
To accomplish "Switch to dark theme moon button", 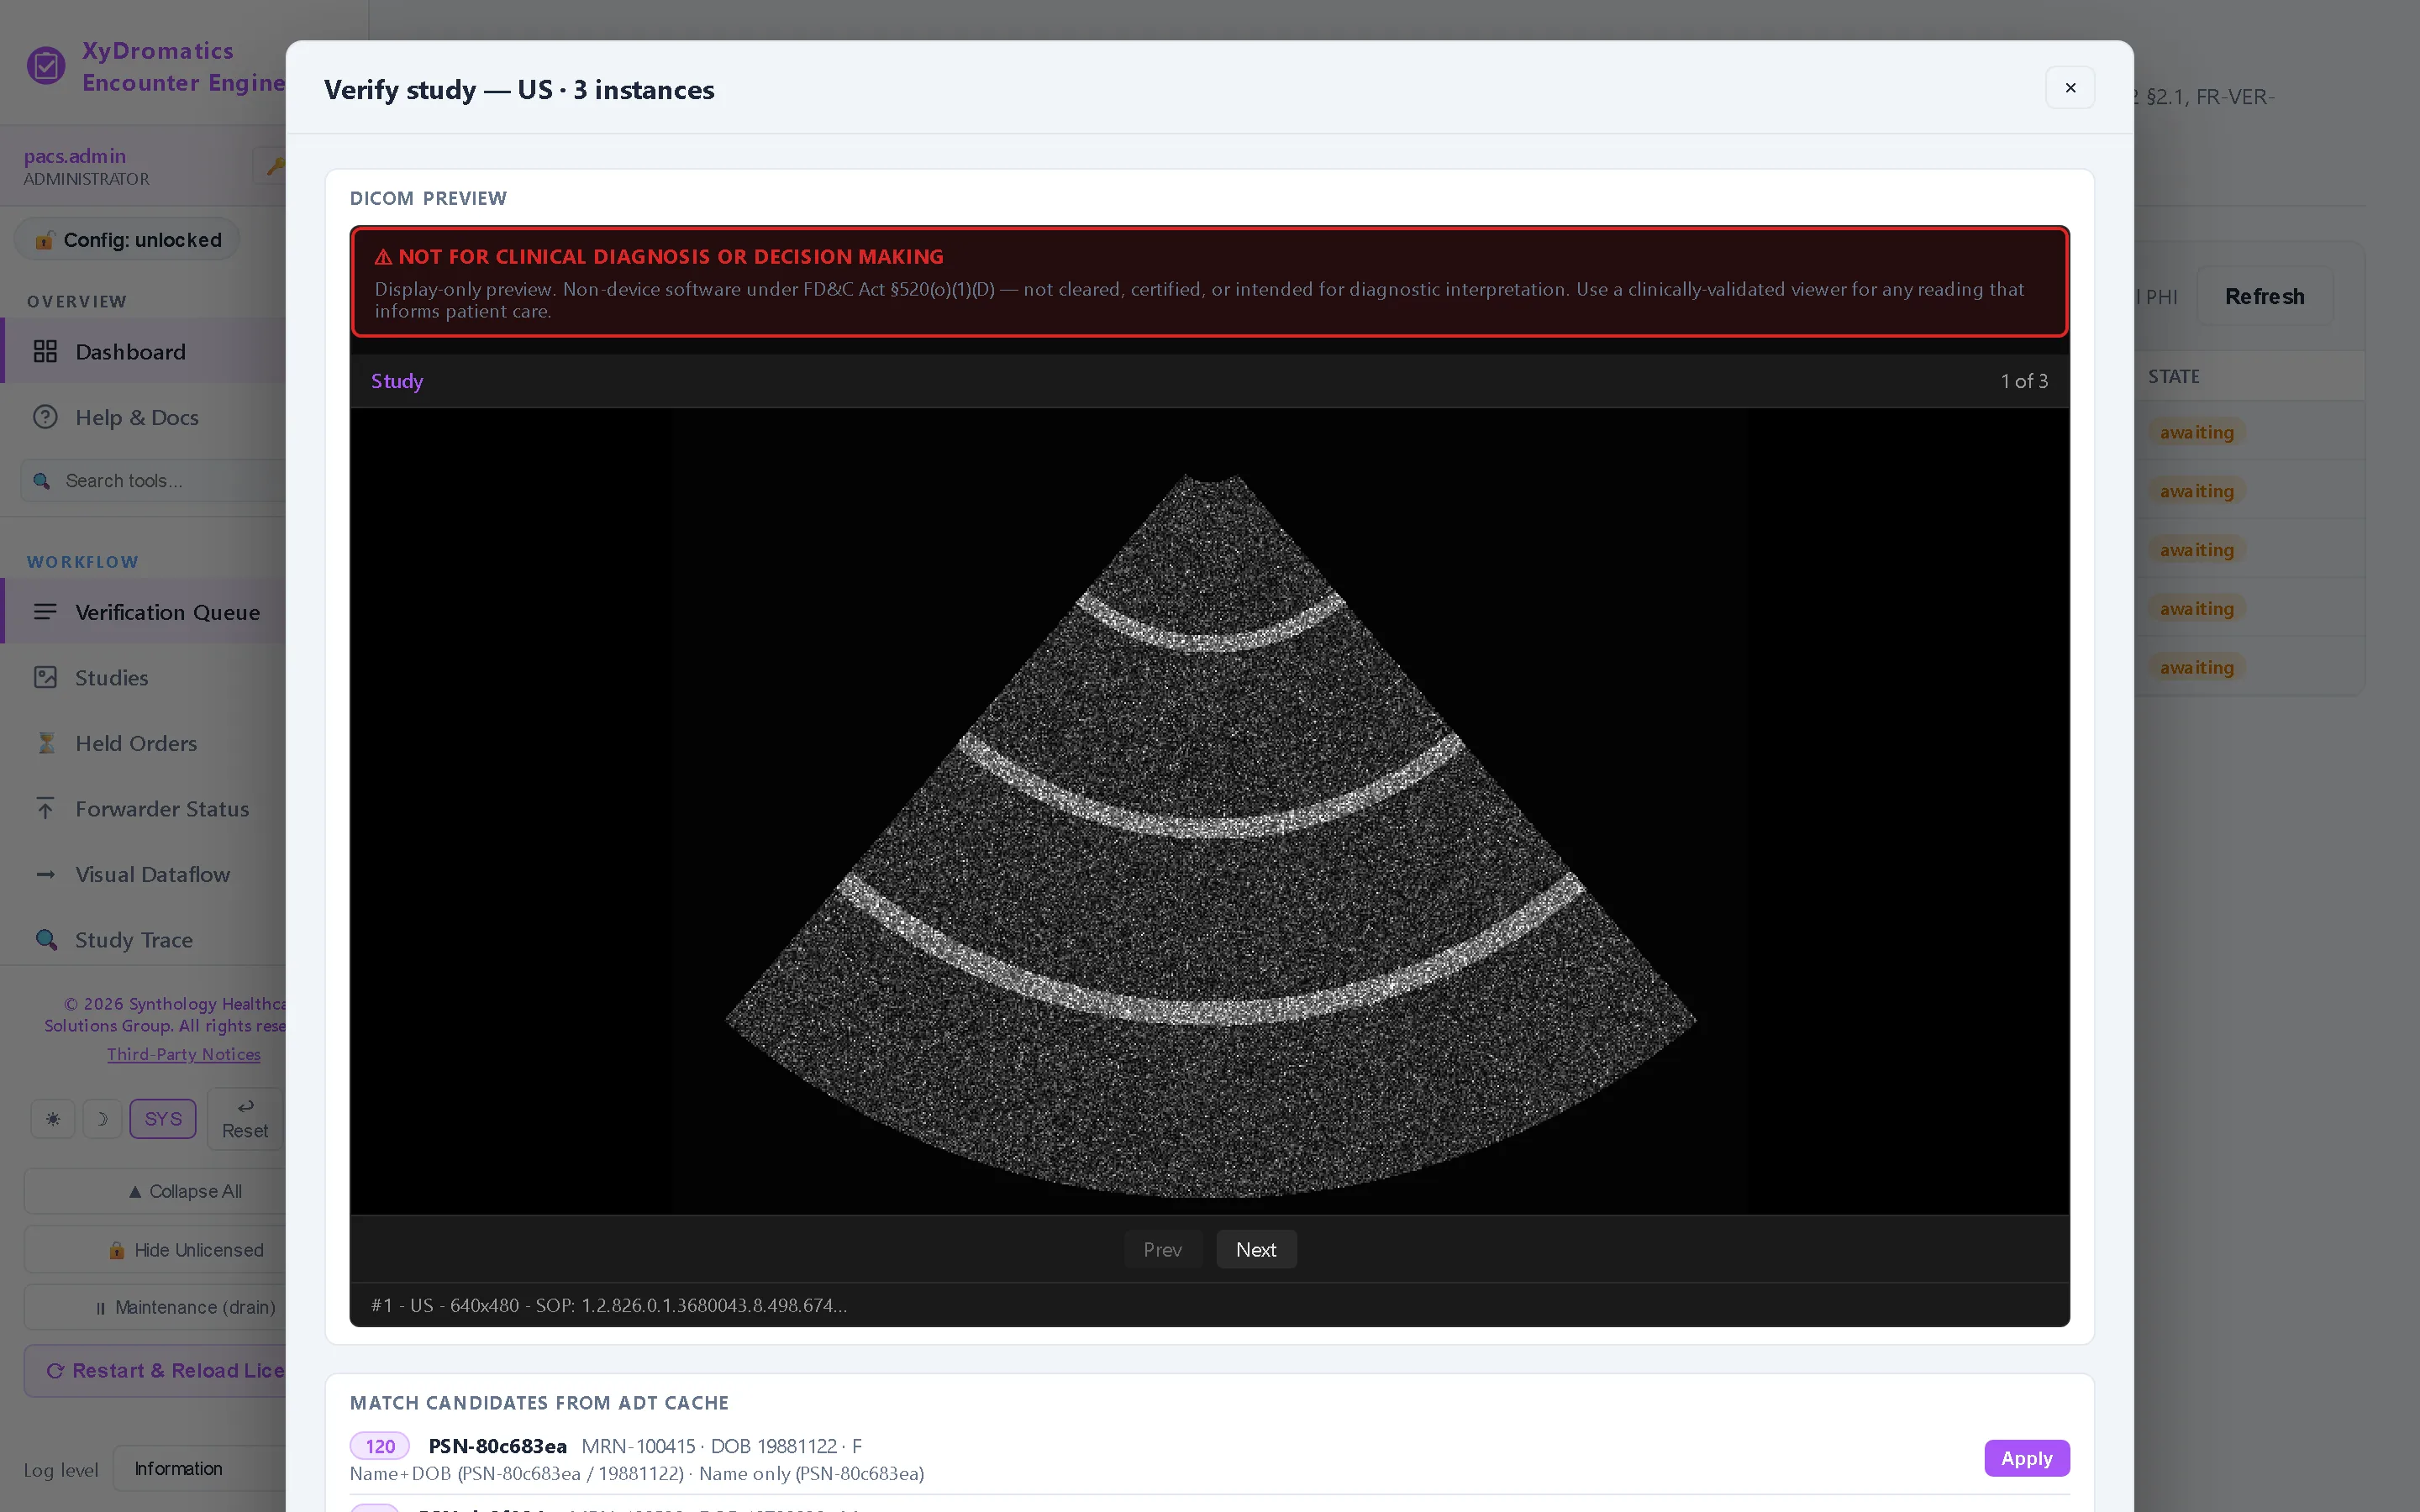I will click(x=101, y=1118).
